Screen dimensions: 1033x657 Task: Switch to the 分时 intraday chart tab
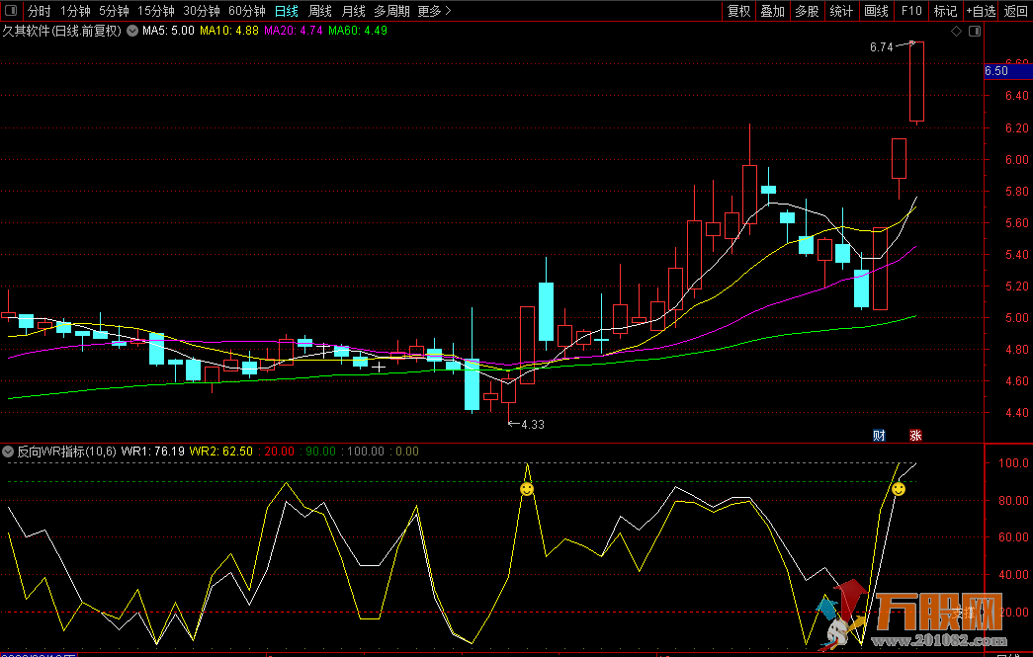pos(39,11)
